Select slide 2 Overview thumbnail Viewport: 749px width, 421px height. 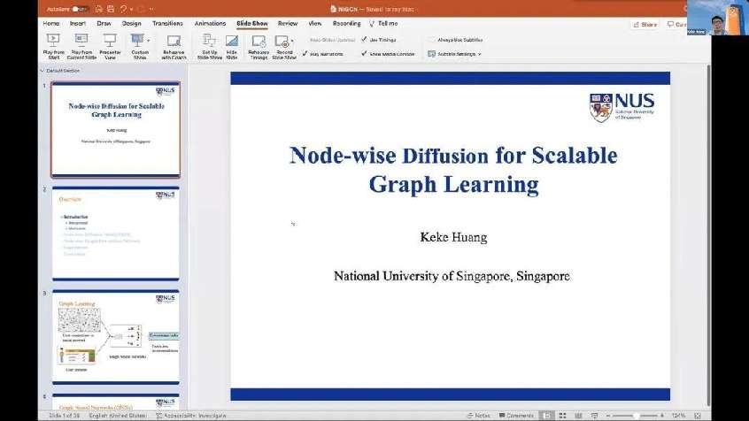point(116,233)
